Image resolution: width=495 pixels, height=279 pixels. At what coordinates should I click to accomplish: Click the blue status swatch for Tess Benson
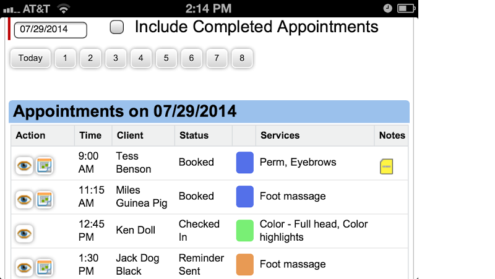pyautogui.click(x=245, y=163)
